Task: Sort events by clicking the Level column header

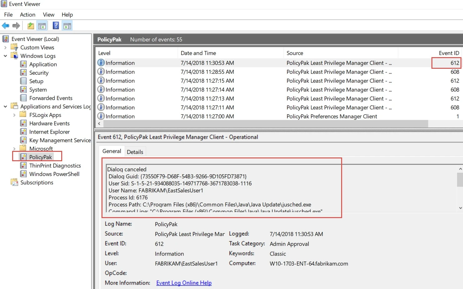Action: [x=104, y=53]
